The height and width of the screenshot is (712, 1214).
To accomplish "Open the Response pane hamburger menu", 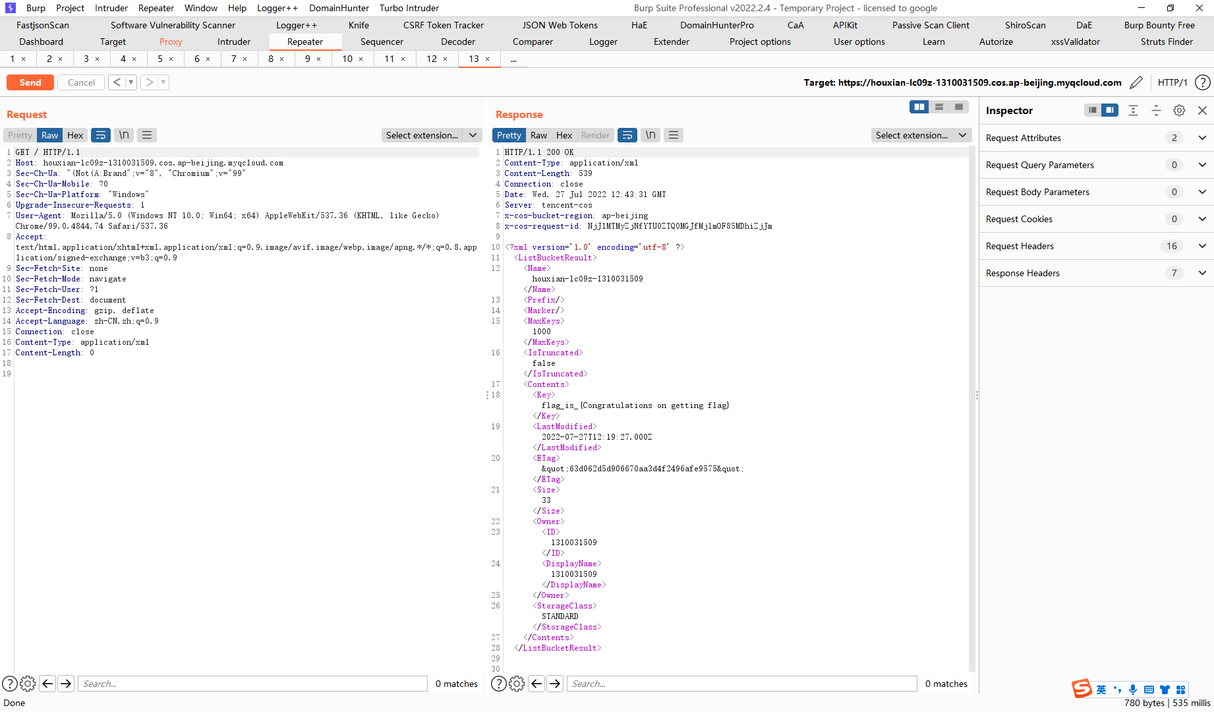I will [x=674, y=135].
